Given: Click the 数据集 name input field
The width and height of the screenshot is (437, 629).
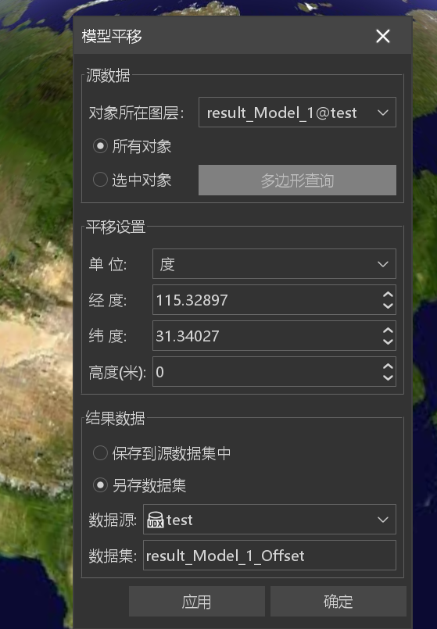Looking at the screenshot, I should pos(270,556).
